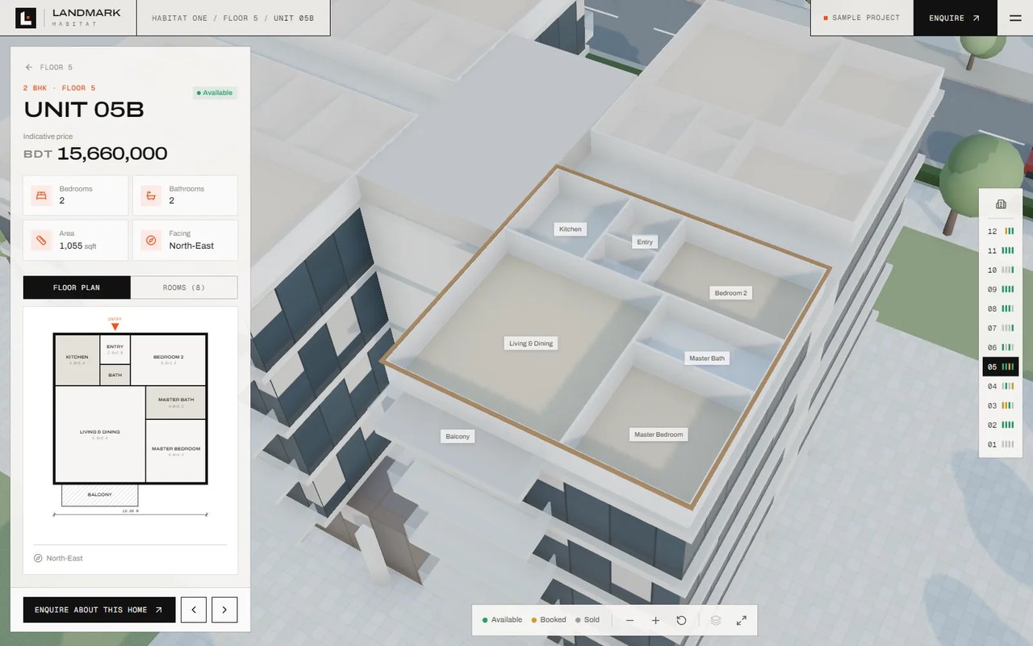Click the Sample Project tag
This screenshot has height=646, width=1033.
(861, 18)
